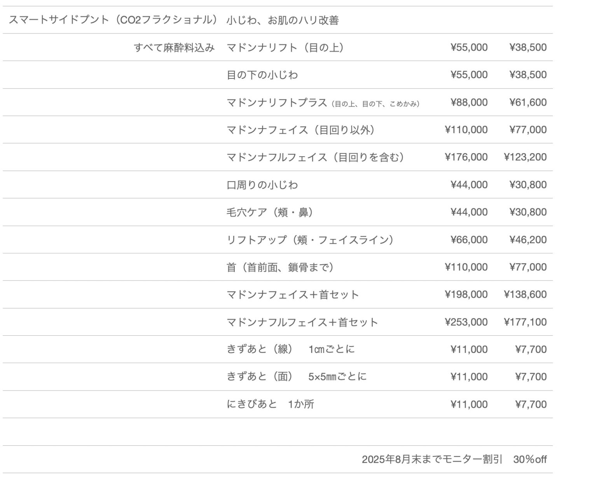Click the 毛穴ケア（頬・鼻） row label
Screen dimensions: 597x478
[x=270, y=212]
